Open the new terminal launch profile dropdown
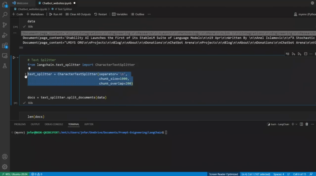Screen dimensions: 316x176 pyautogui.click(x=296, y=124)
